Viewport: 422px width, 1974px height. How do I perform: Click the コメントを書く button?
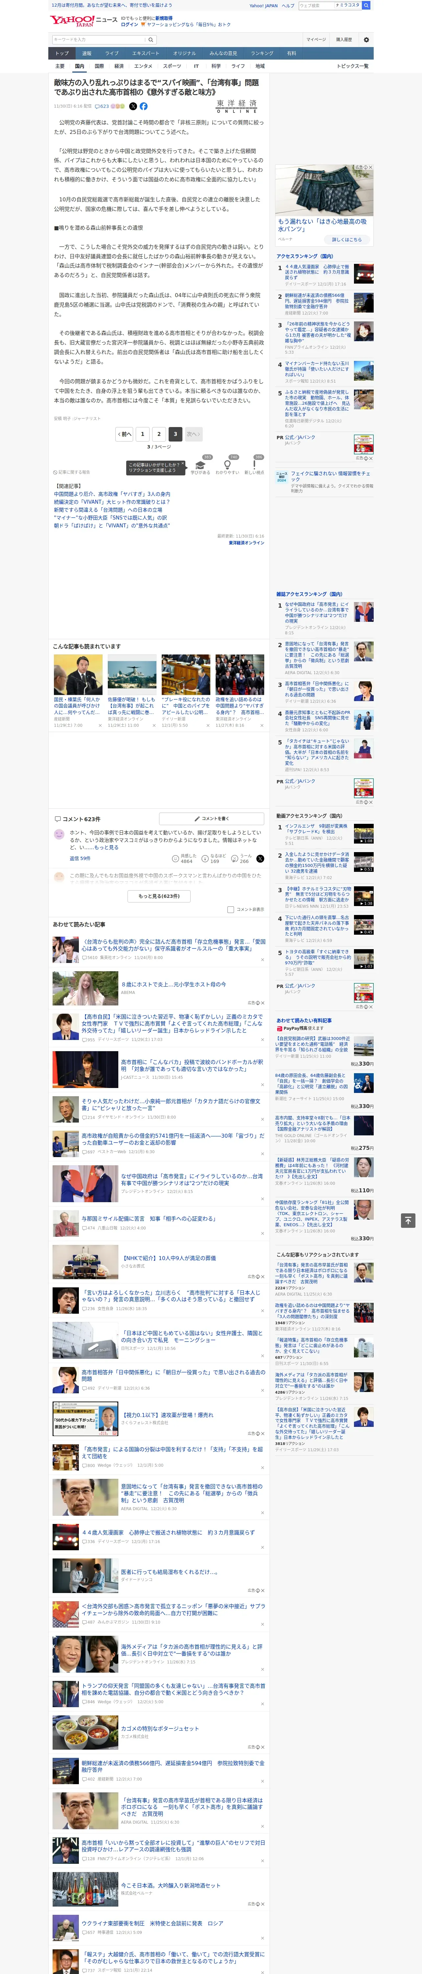pos(212,819)
